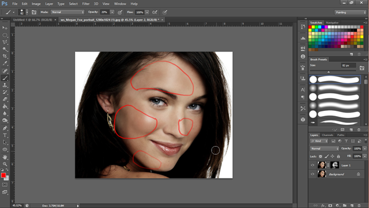Viewport: 369px width, 208px height.
Task: Select the Move tool
Action: (5, 28)
